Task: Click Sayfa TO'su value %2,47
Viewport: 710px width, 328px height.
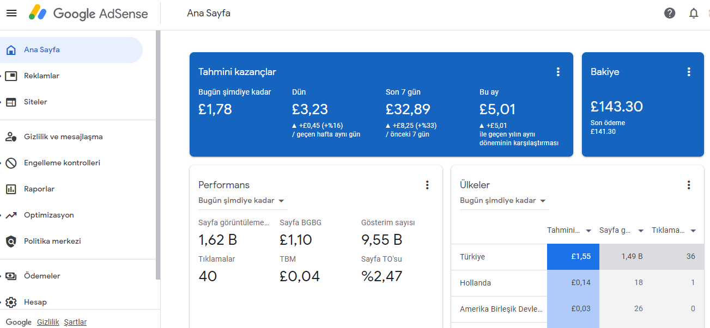Action: [x=382, y=276]
